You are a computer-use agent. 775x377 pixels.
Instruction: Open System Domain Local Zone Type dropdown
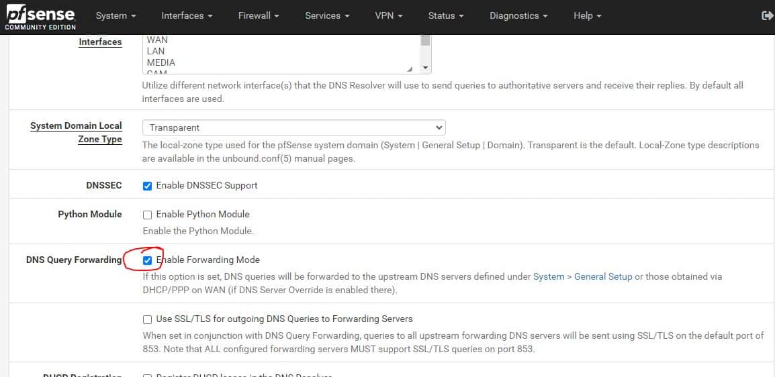[x=293, y=127]
